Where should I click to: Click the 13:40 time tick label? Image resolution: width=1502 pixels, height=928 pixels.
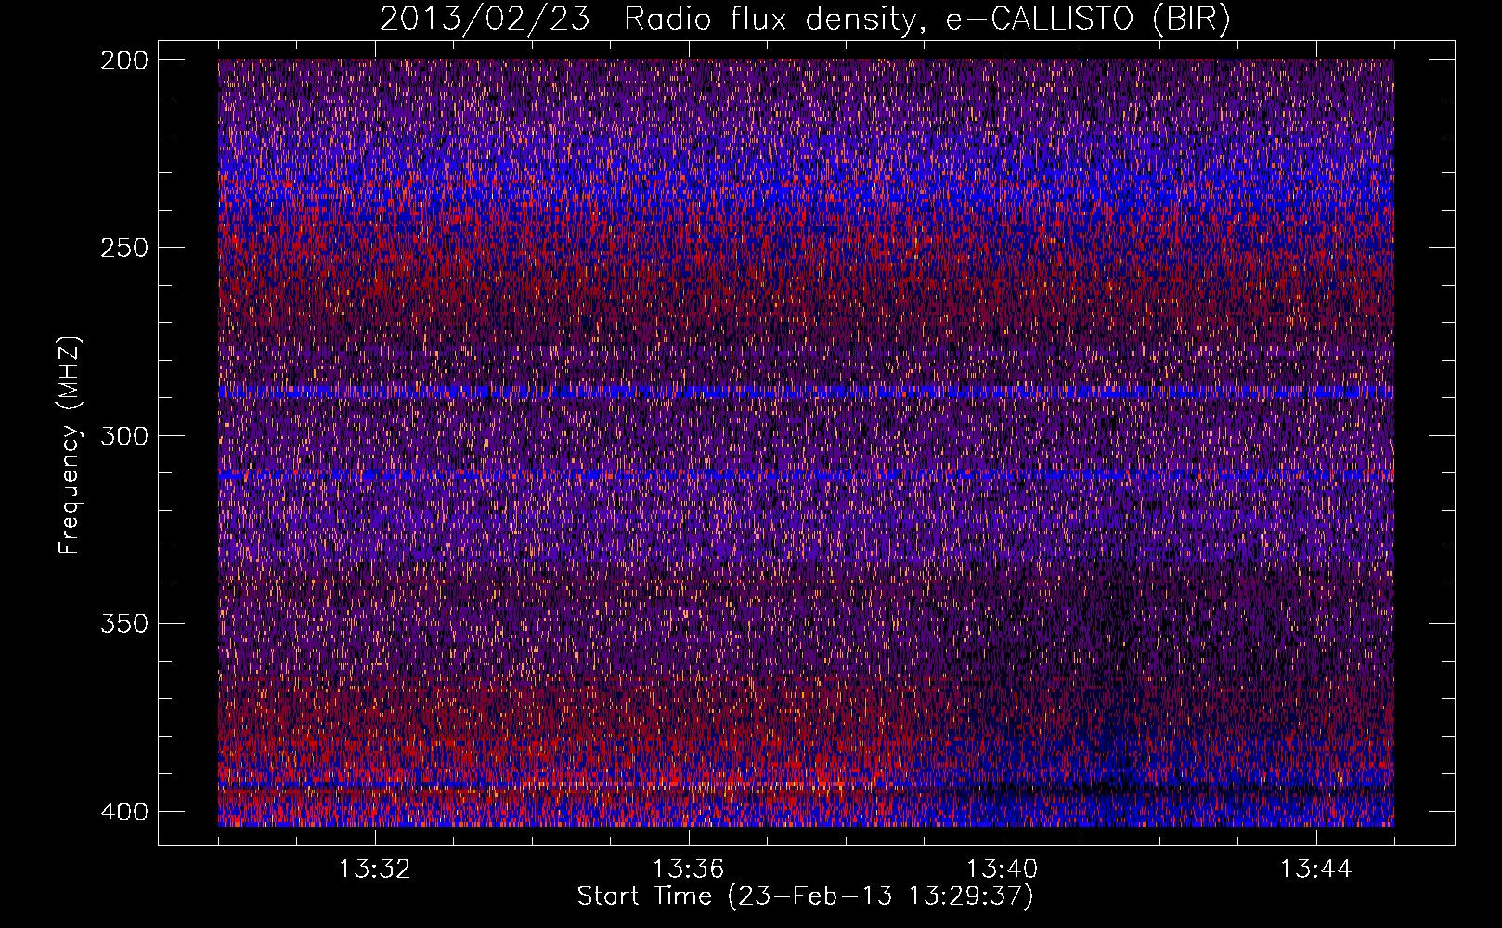tap(1003, 870)
